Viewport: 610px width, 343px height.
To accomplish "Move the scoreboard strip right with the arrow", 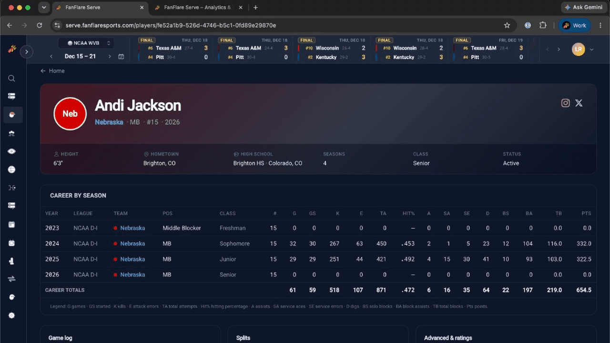I will coord(559,50).
